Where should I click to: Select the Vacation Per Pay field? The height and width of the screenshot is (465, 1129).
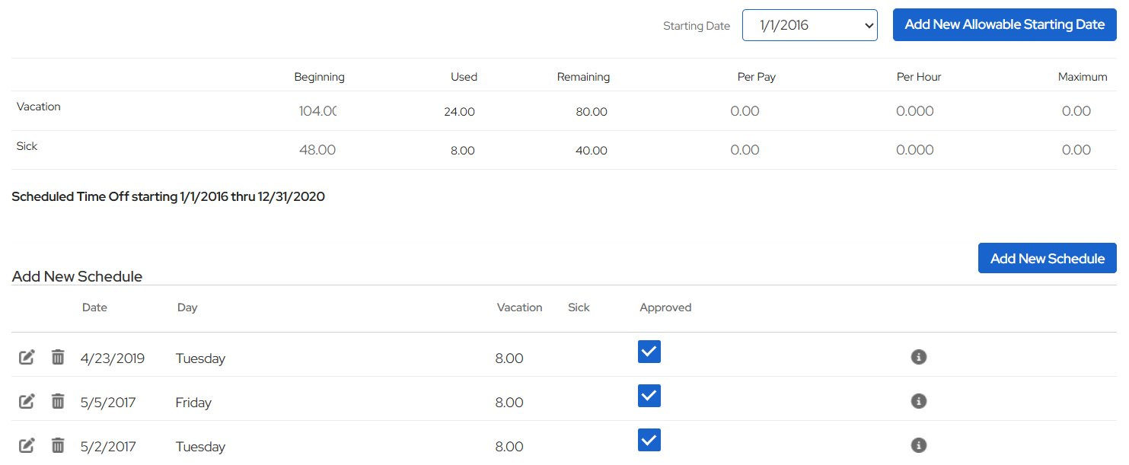[x=745, y=111]
